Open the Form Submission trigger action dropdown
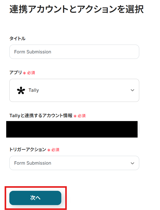The width and height of the screenshot is (160, 210). pos(74,163)
